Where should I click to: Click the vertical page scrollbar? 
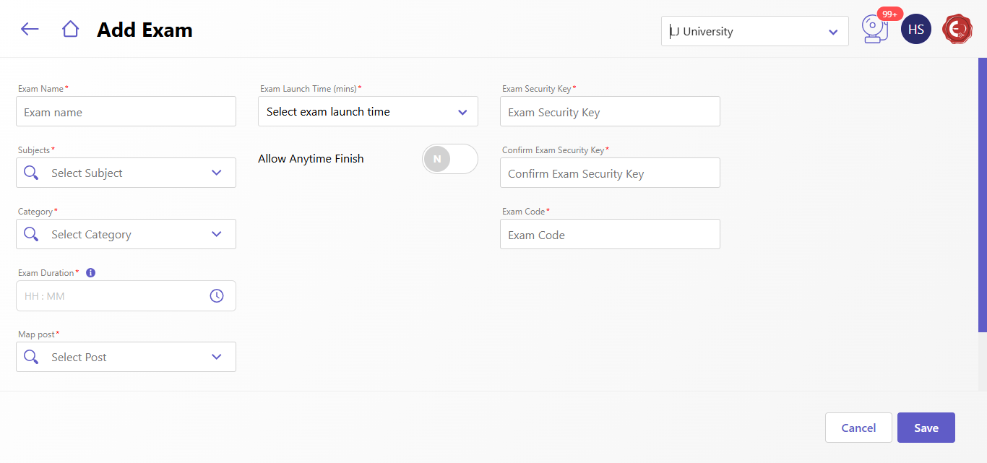(982, 195)
